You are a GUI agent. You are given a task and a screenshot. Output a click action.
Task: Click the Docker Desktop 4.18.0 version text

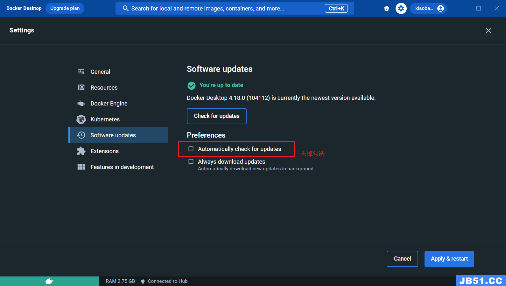point(281,98)
